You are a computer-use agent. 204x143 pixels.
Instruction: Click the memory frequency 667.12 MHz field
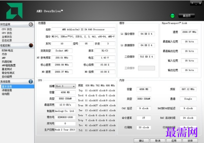click(188, 89)
